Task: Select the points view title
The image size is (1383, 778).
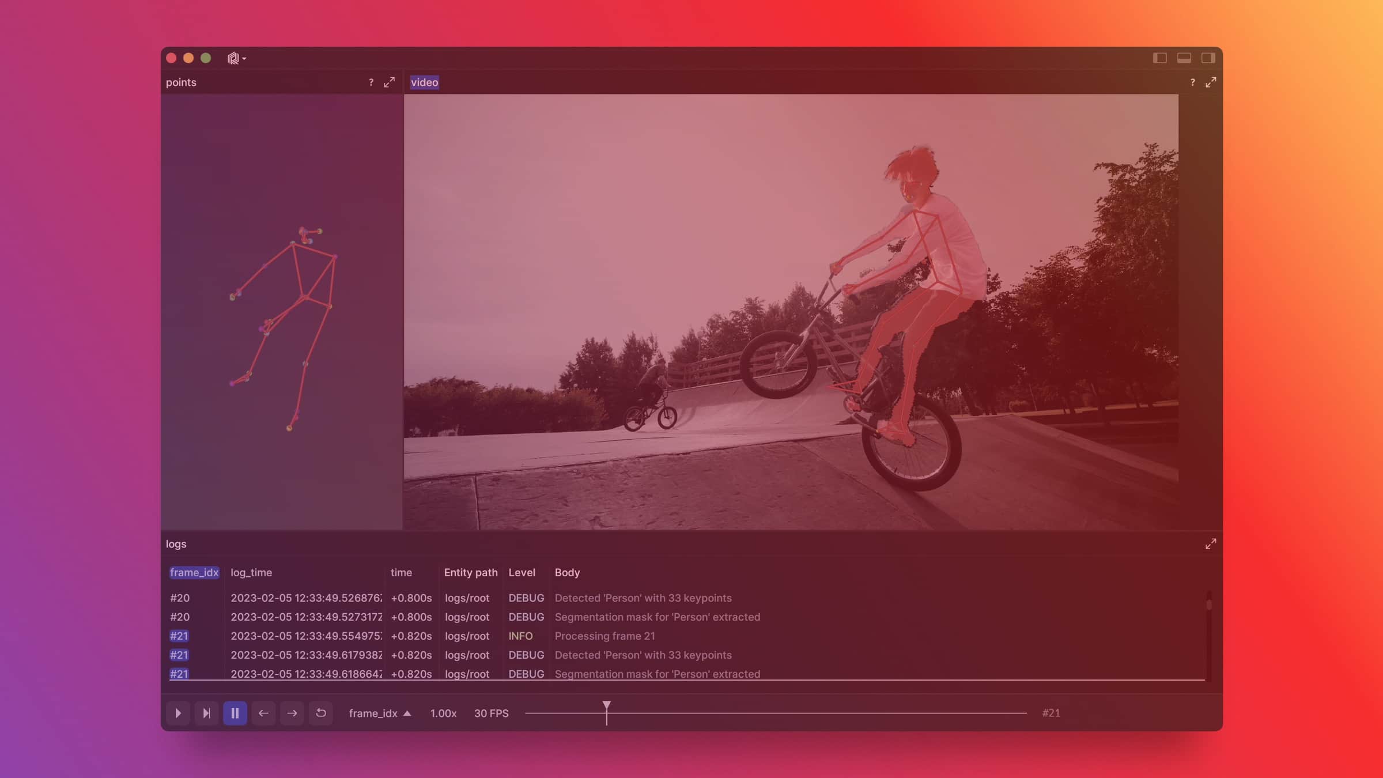Action: pos(181,82)
